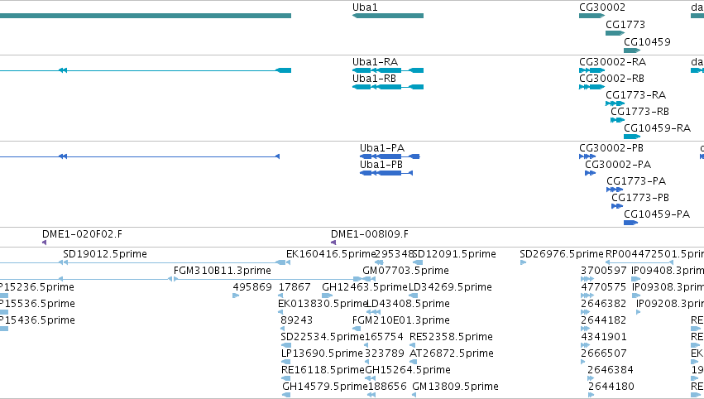
Task: Click the EST labeled 165754
Action: [384, 338]
